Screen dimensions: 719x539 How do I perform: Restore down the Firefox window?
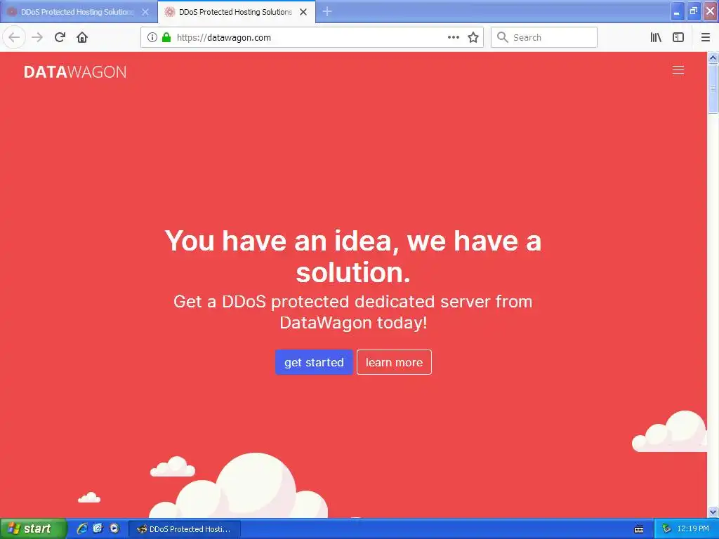point(694,11)
